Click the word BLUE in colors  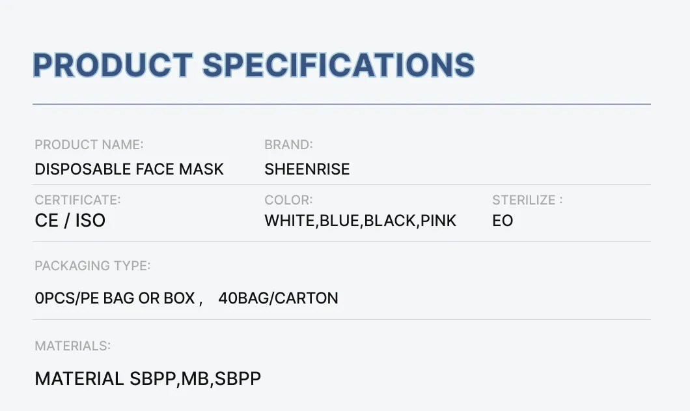coord(338,221)
